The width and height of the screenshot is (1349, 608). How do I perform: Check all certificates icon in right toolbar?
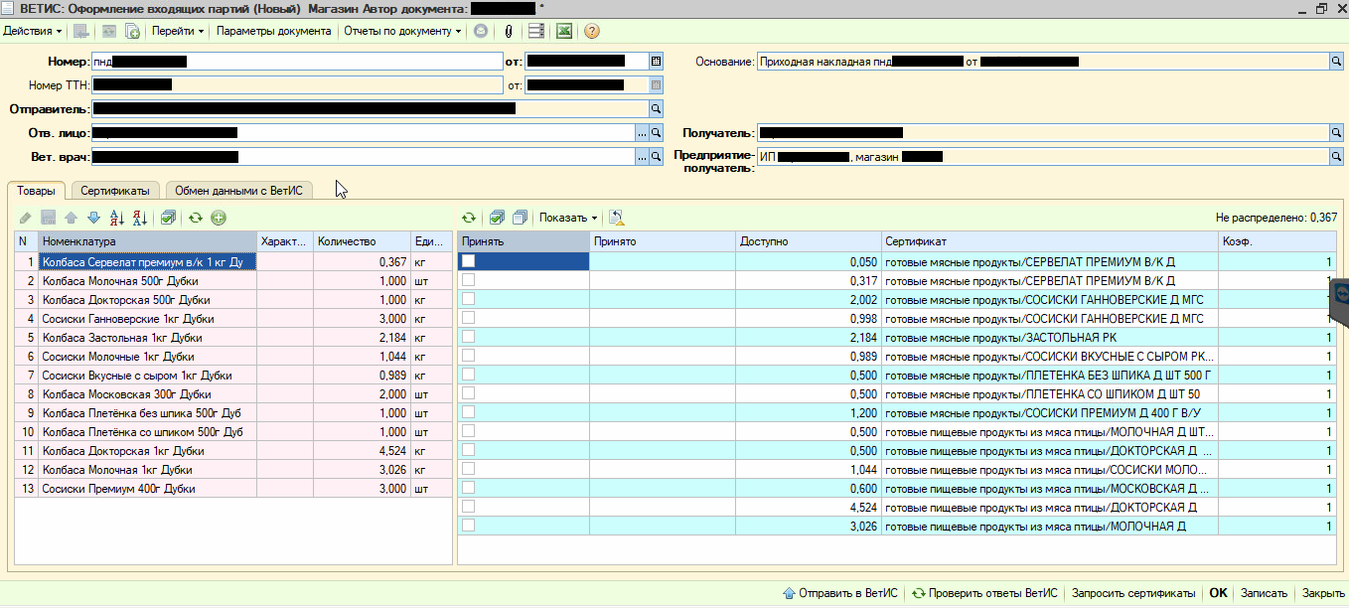pos(498,218)
